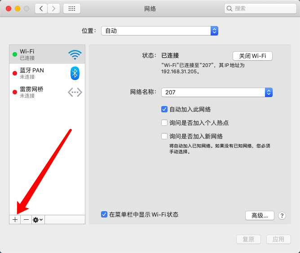Click the 关闭 Wi-Fi button
Viewport: 300px width, 253px height.
click(252, 56)
